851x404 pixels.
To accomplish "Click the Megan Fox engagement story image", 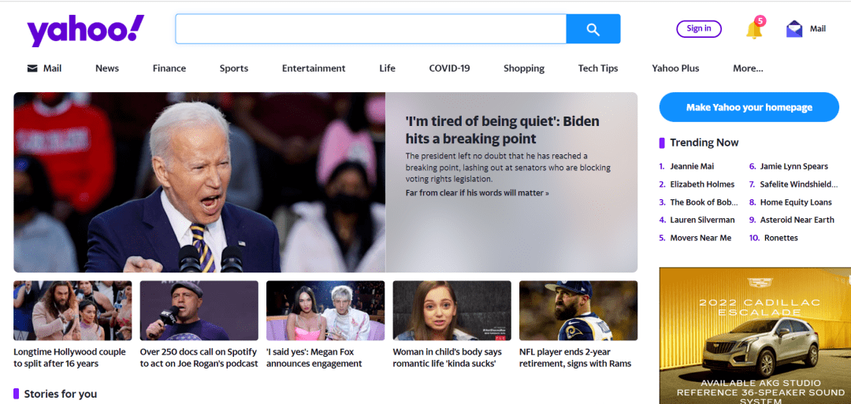I will (325, 310).
